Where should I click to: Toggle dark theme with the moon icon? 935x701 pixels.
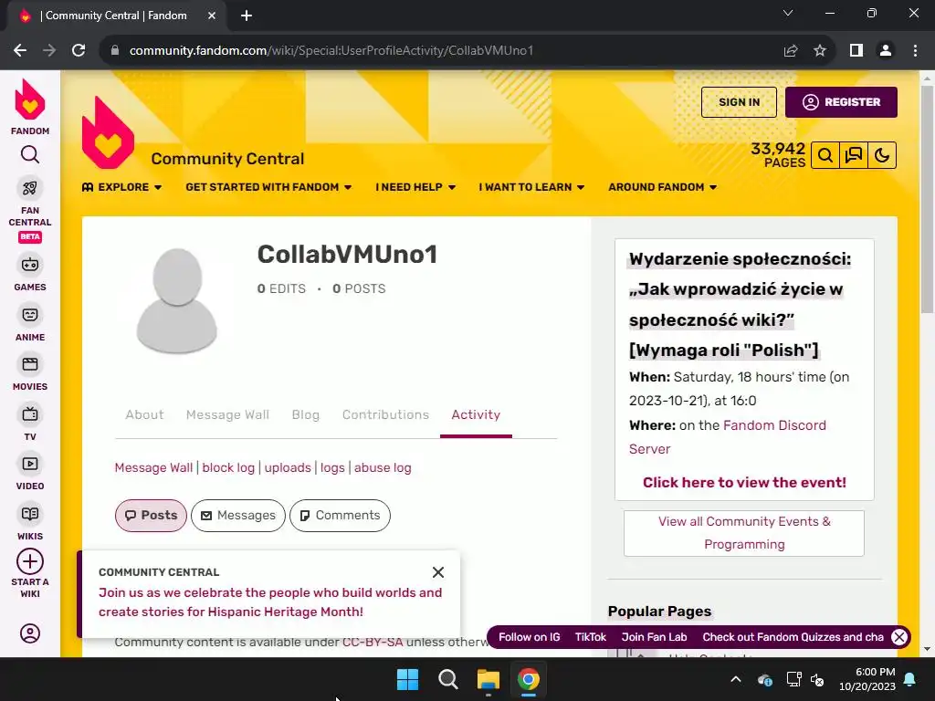click(x=882, y=155)
